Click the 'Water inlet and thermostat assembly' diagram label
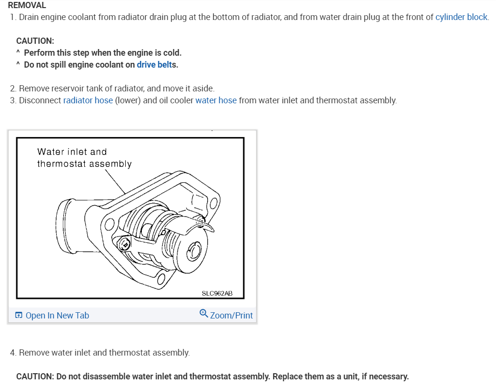The image size is (496, 387). 84,158
